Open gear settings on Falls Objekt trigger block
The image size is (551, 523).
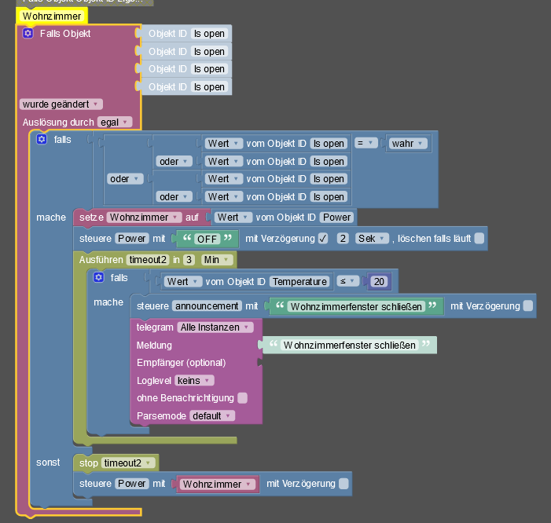pos(28,33)
